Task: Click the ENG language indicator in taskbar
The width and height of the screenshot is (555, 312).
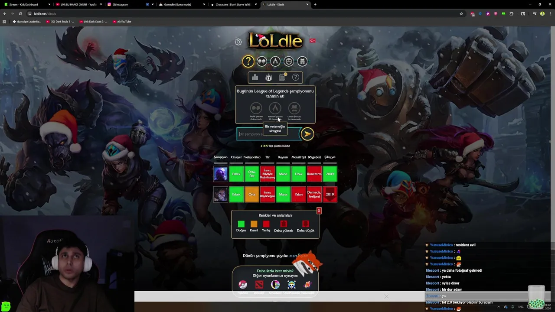Action: pos(521,307)
